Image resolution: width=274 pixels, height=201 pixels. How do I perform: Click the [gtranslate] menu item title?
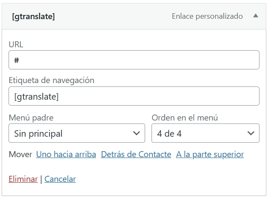33,17
